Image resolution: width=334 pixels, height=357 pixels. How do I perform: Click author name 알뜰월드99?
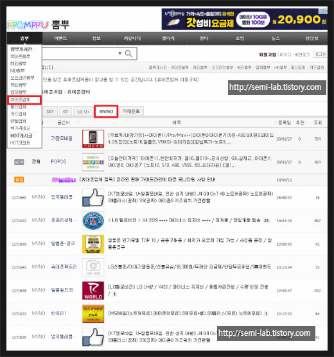point(62,290)
